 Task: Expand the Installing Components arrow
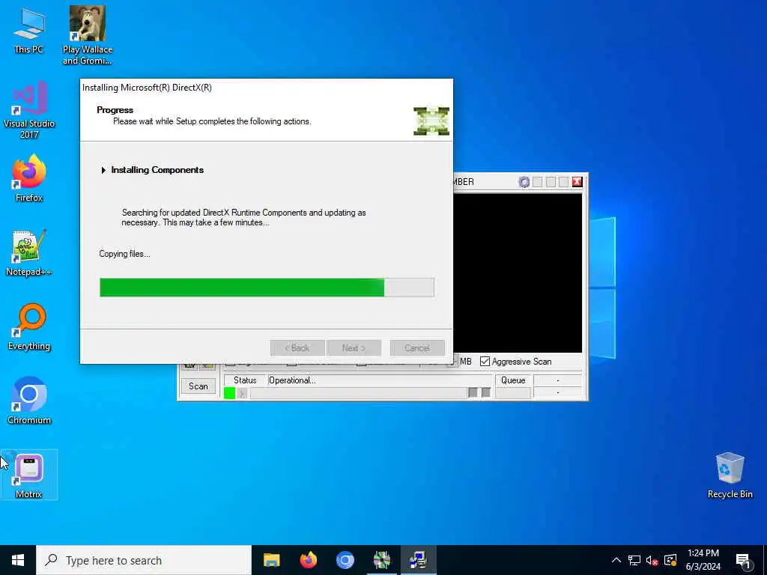[103, 170]
